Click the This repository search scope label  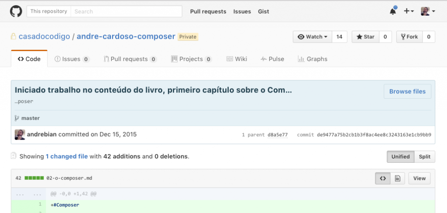tap(49, 11)
